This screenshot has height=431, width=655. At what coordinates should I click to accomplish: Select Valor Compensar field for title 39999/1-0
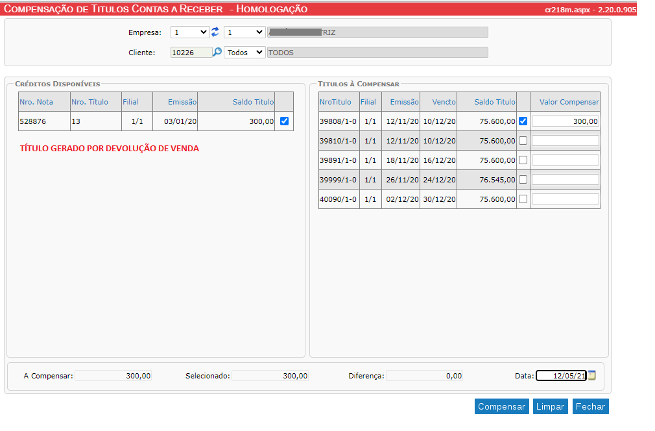click(566, 180)
